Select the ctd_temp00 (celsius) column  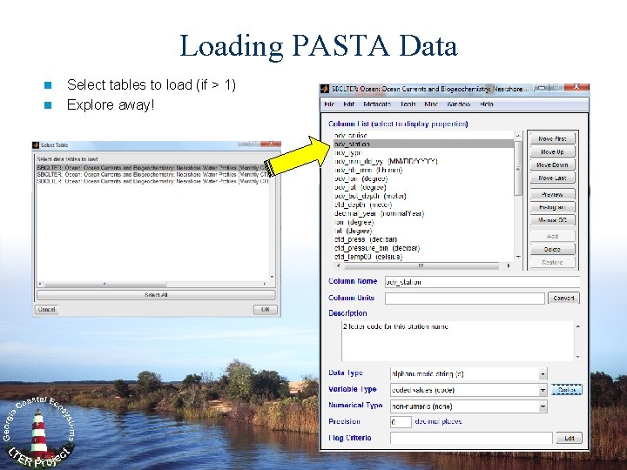(424, 257)
